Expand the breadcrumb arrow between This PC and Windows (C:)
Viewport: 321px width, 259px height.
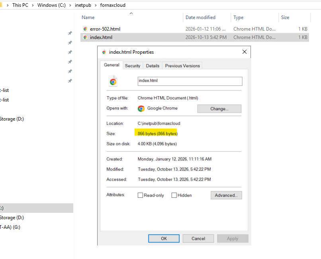click(x=33, y=5)
